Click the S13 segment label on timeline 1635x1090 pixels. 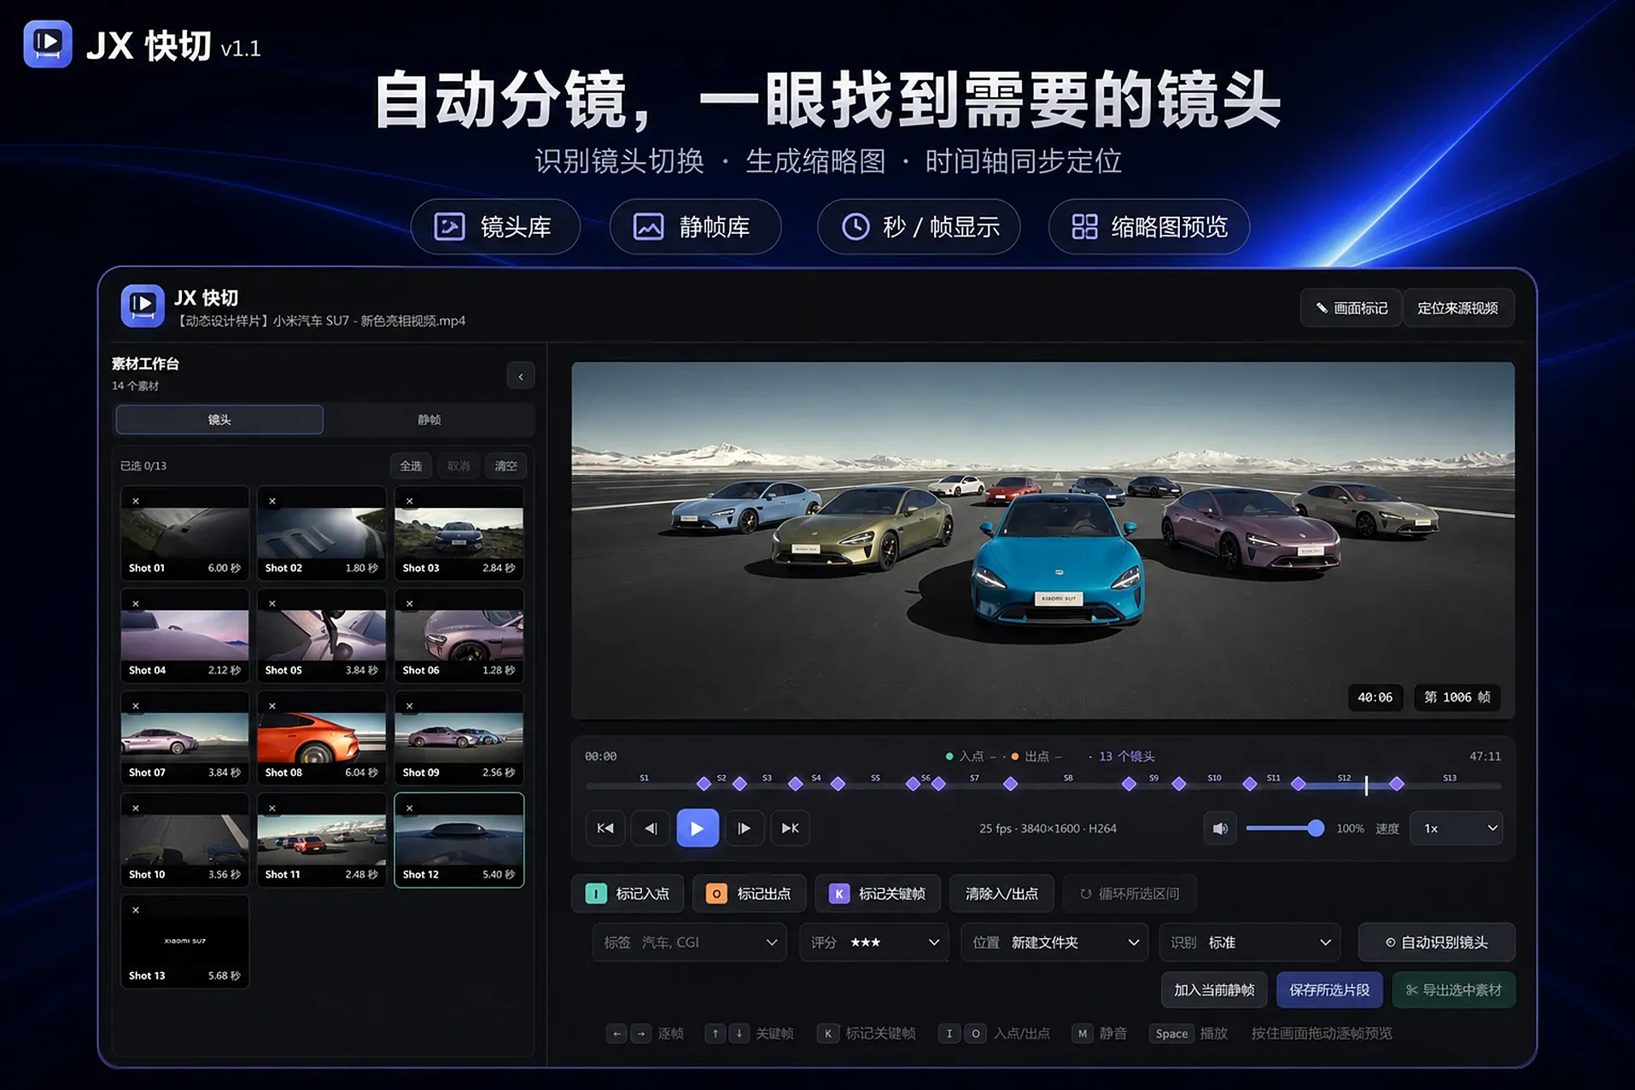[1449, 778]
